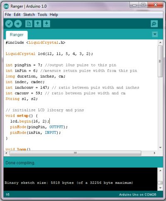Image resolution: width=166 pixels, height=201 pixels.
Task: Click the Open sketch up-arrow icon
Action: point(38,24)
